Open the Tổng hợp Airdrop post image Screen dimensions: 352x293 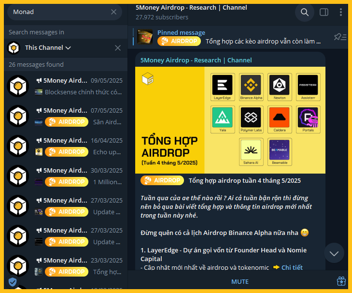[x=230, y=120]
